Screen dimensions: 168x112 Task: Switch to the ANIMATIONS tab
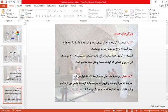pos(51,6)
